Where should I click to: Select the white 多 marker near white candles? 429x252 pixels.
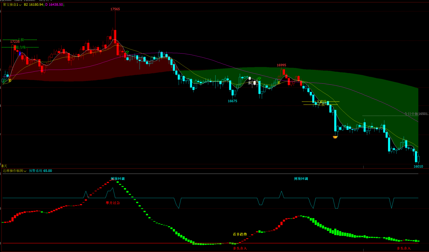250,83
